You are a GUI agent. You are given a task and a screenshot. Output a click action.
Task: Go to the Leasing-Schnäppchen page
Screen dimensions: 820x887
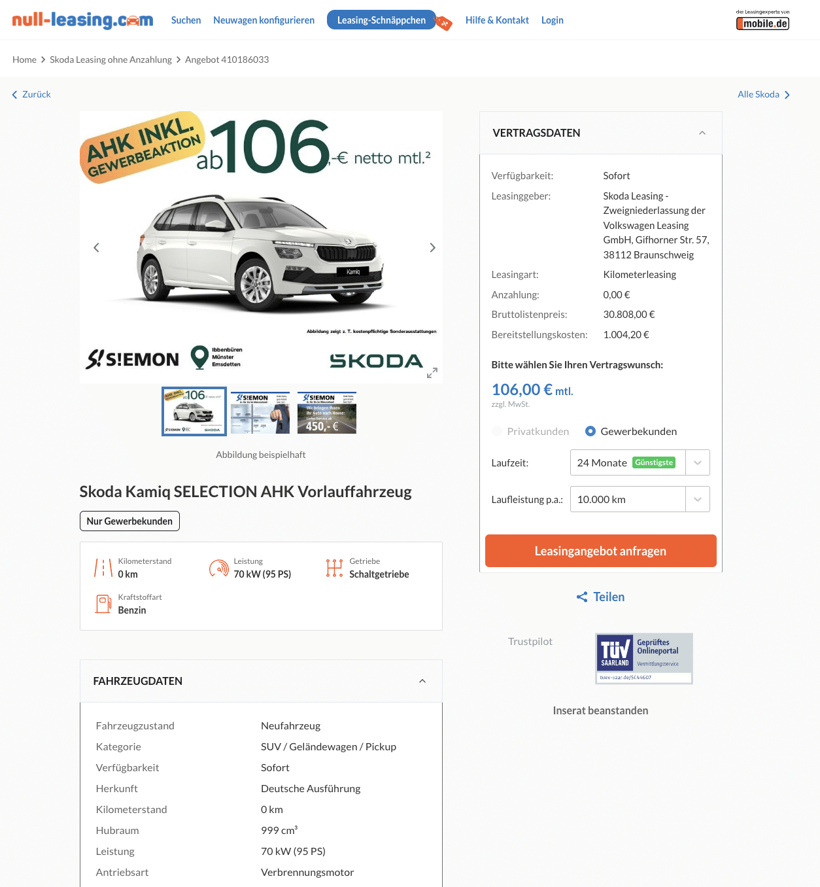381,20
